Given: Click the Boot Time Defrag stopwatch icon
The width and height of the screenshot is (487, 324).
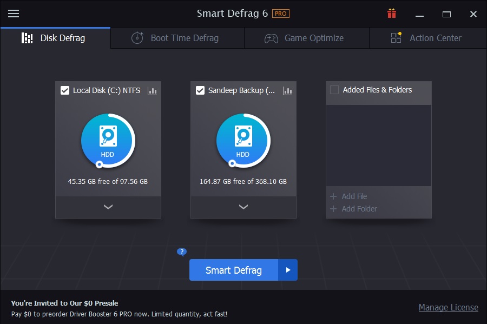Looking at the screenshot, I should 137,38.
